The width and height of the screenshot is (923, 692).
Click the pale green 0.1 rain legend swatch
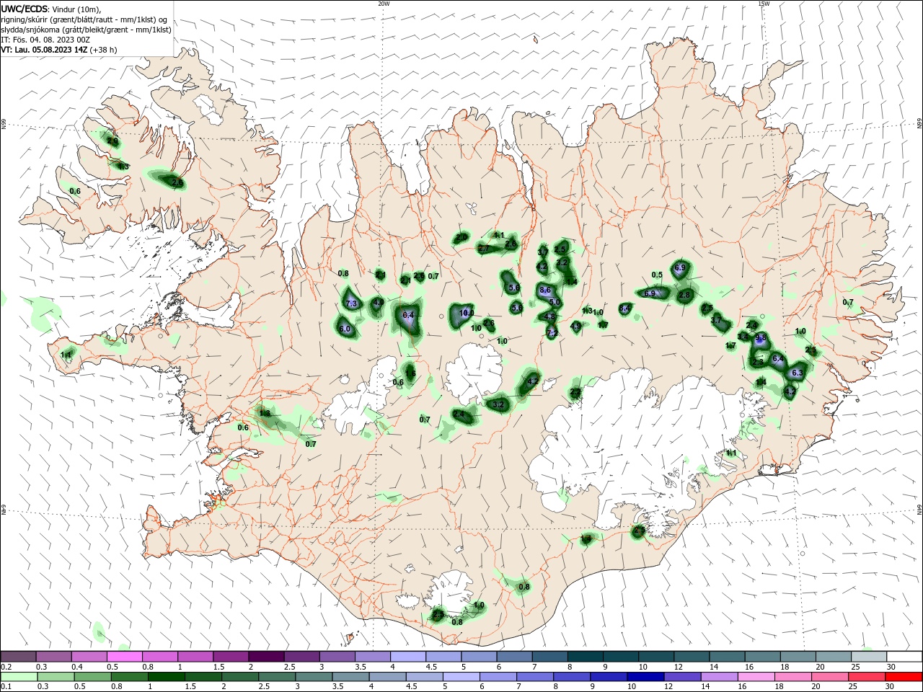[x=18, y=677]
